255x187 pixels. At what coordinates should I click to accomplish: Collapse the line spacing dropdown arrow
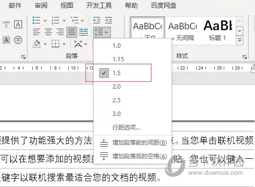click(106, 32)
